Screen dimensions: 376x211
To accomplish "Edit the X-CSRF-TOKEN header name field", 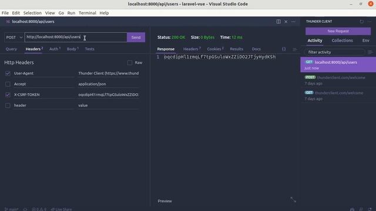I will (x=44, y=95).
